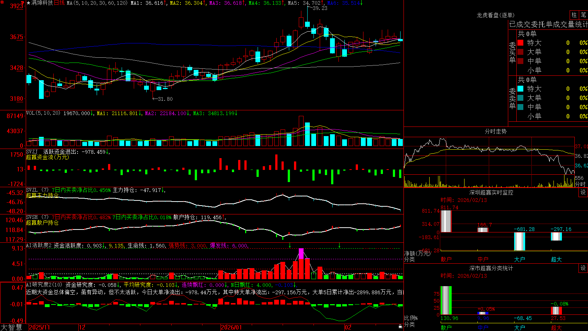Click the 龙虎看盘(逐单) panel title
Image resolution: width=588 pixels, height=331 pixels.
[x=495, y=15]
